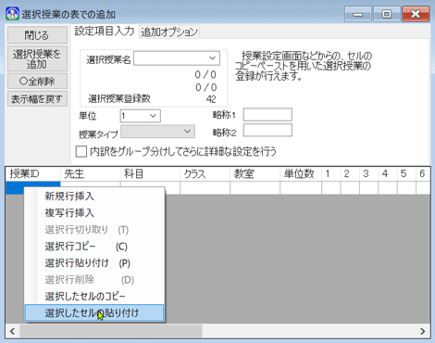435x343 pixels.
Task: Minimize the 選択授業の表での追加 window
Action: click(x=358, y=14)
